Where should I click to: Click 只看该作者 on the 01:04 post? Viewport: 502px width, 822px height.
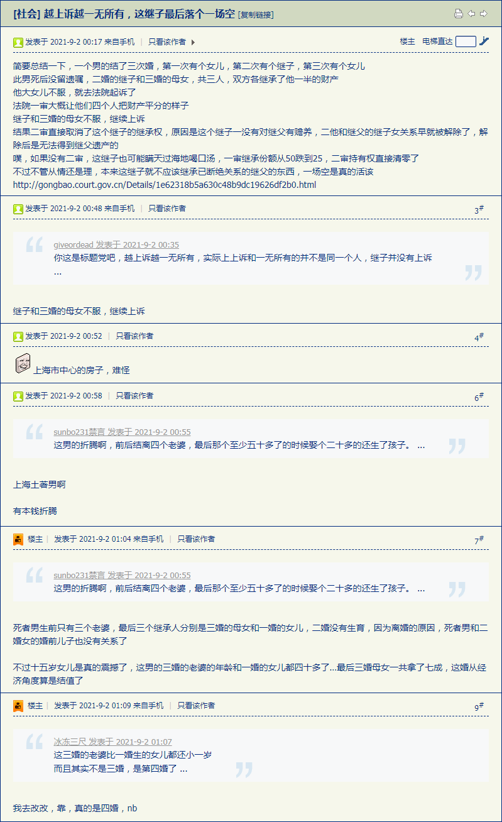[x=196, y=539]
